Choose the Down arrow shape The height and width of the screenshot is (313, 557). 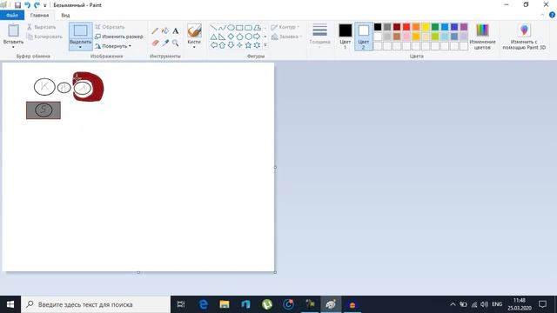tap(231, 45)
